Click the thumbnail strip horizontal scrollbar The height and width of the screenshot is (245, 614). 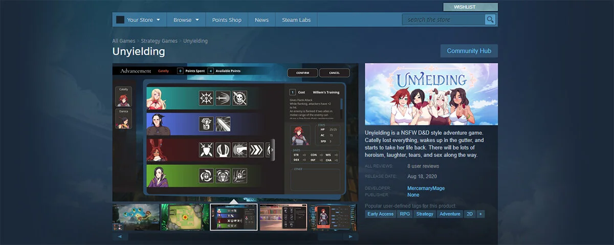235,237
